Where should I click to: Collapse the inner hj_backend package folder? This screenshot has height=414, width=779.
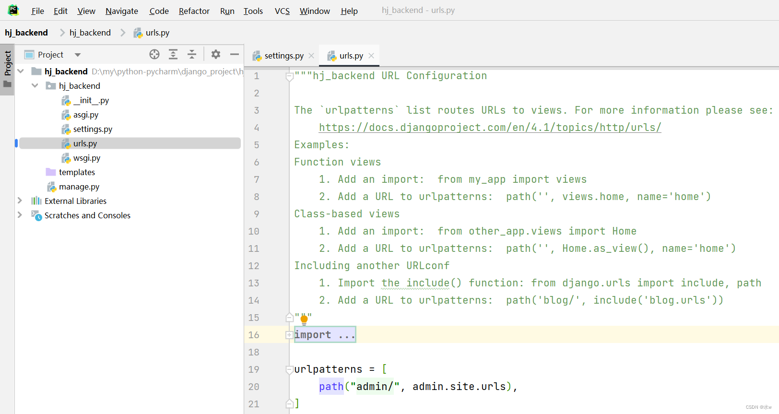(35, 85)
